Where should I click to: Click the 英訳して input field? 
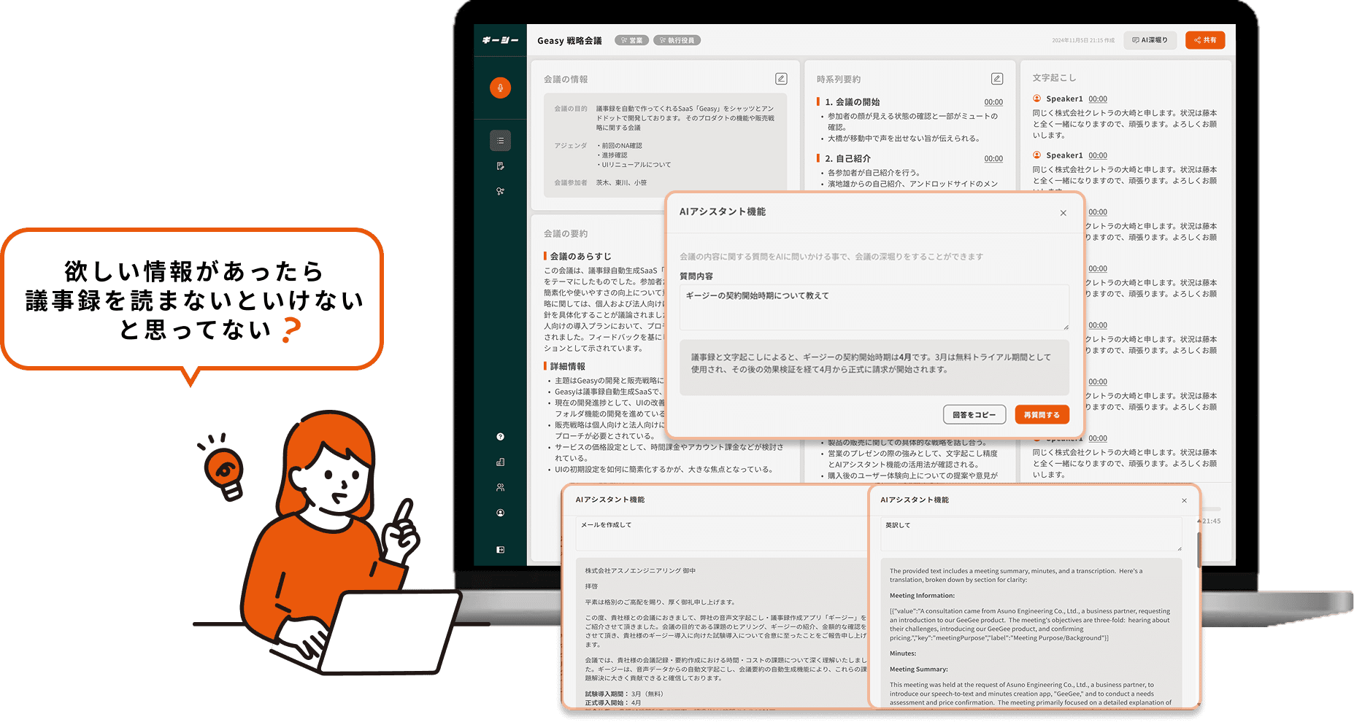tap(1030, 534)
